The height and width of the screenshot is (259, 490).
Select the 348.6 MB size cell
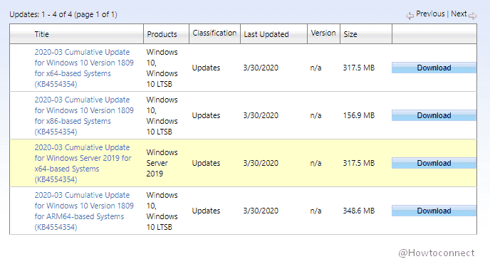pyautogui.click(x=359, y=211)
